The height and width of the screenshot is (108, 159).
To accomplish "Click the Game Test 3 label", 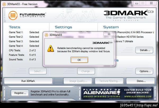I will click(16, 41).
